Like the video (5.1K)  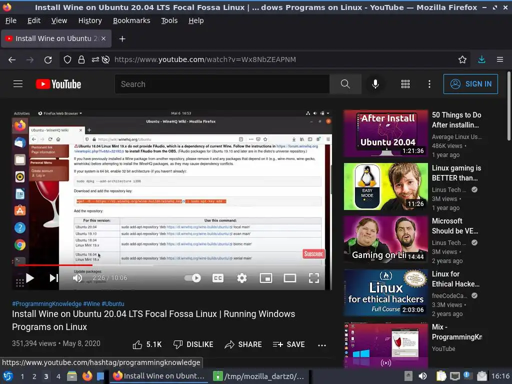(x=147, y=344)
